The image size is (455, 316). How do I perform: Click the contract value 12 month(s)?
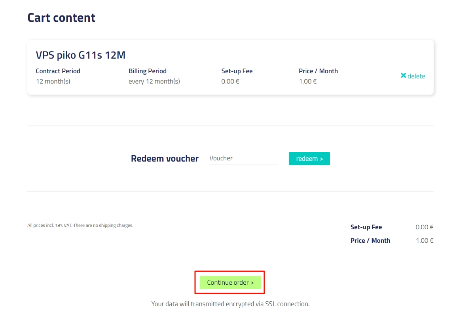pos(53,82)
